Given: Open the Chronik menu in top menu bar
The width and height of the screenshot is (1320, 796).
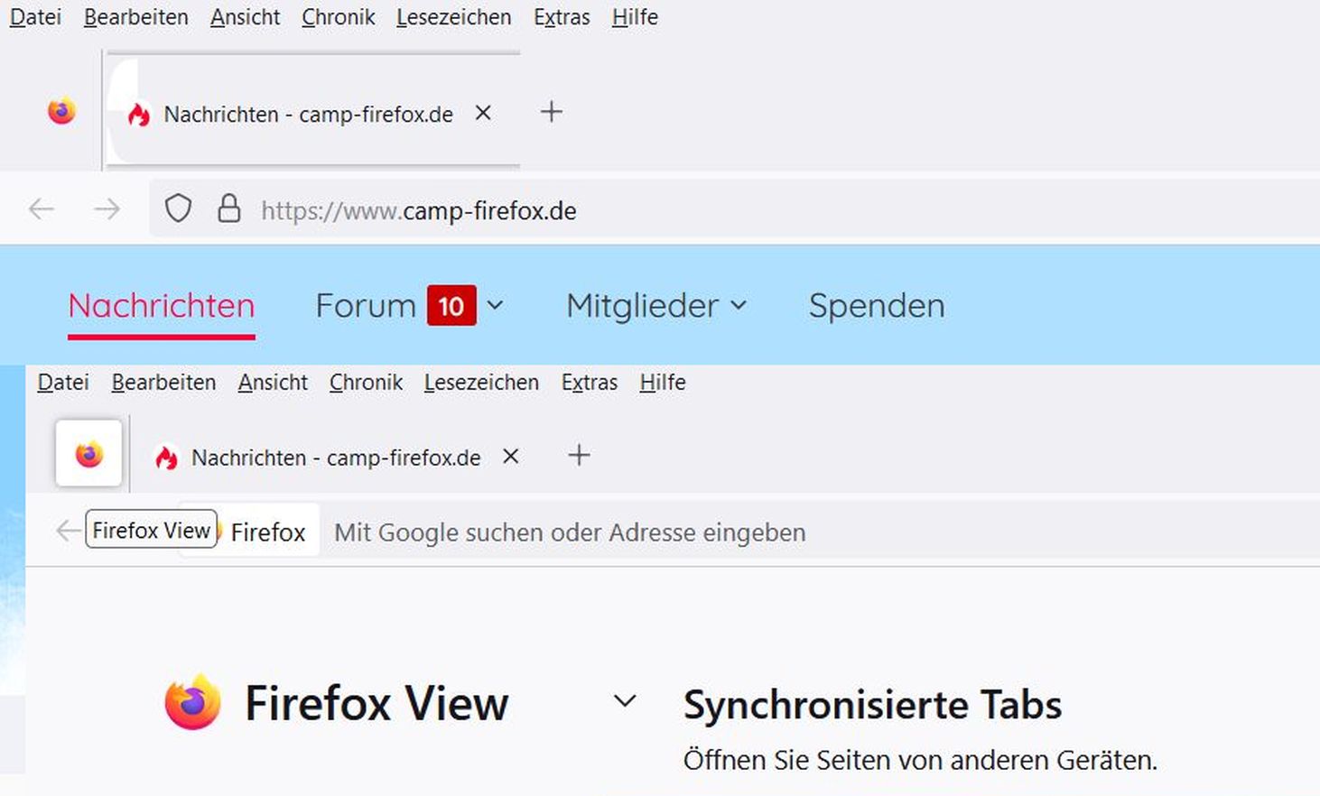Looking at the screenshot, I should click(338, 17).
